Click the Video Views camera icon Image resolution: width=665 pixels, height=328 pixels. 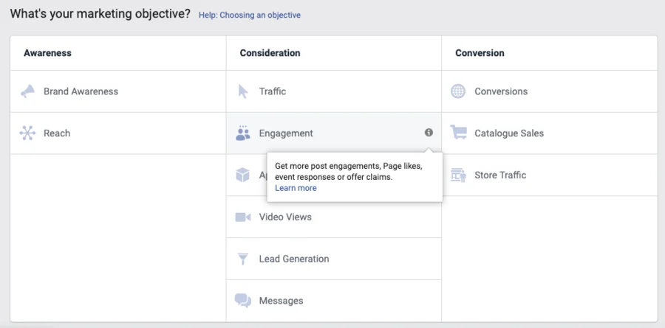243,217
